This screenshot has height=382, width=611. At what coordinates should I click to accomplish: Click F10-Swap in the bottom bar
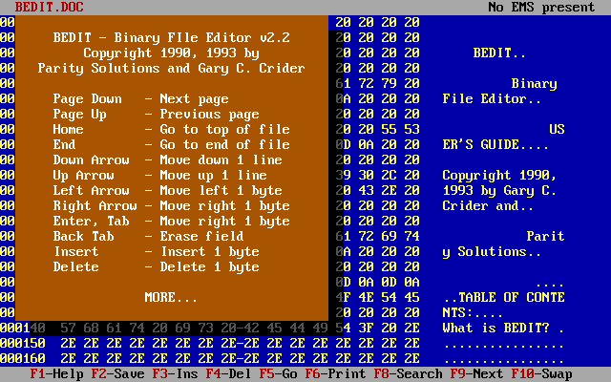[x=542, y=374]
